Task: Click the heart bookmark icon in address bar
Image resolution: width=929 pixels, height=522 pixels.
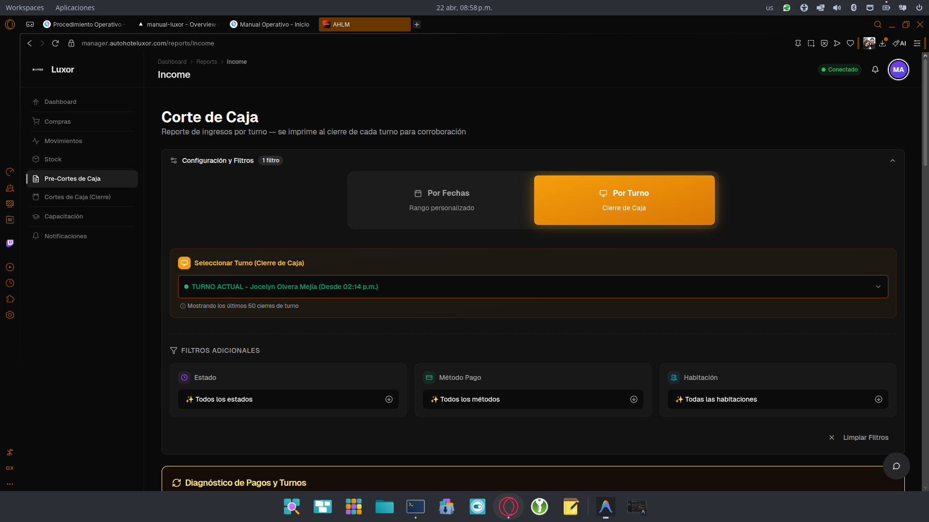Action: pos(850,43)
